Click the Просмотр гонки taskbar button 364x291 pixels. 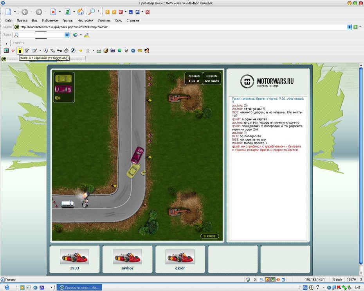[79, 287]
